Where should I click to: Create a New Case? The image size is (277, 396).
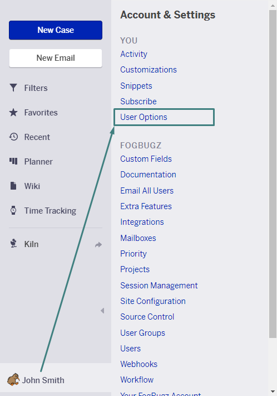tap(56, 30)
